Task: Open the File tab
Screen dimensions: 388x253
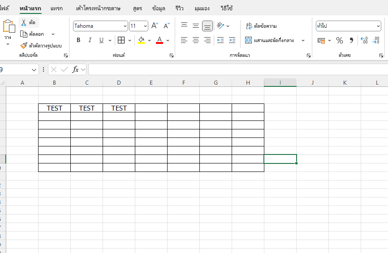Action: [x=4, y=9]
